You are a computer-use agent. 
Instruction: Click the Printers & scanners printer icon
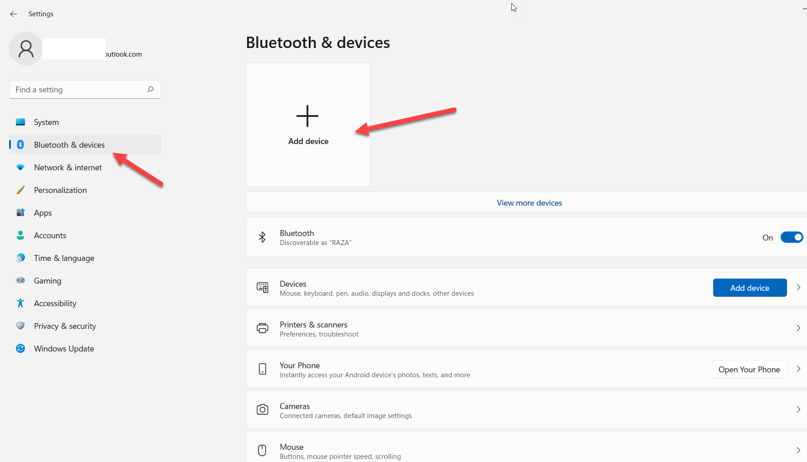click(x=263, y=328)
